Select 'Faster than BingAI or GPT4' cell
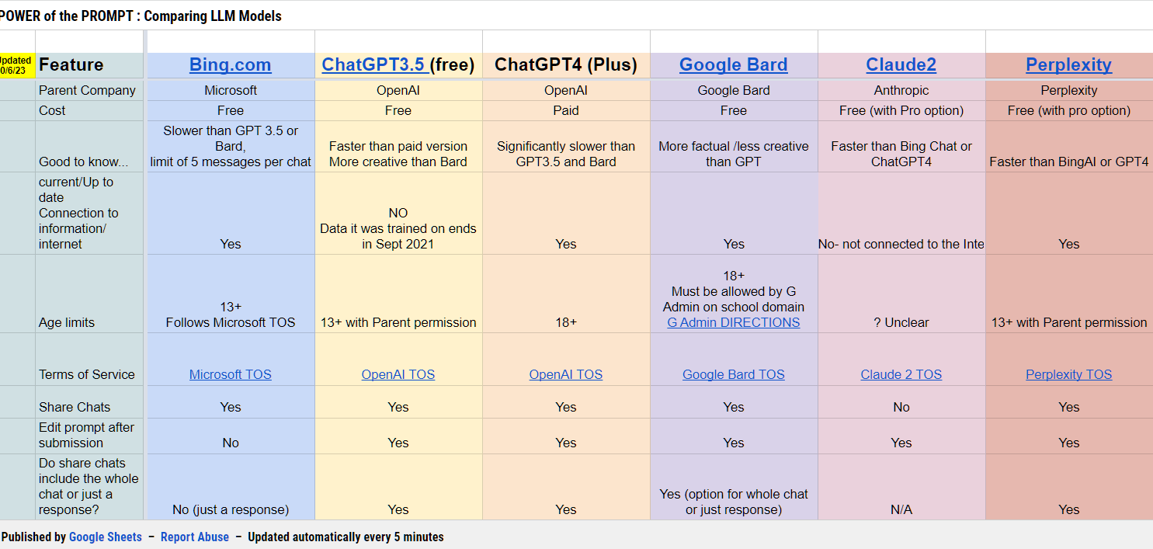 (1069, 146)
